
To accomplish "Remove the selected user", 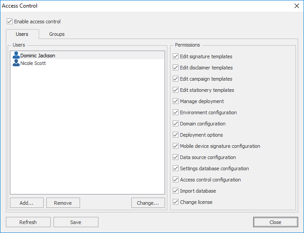I will tap(63, 203).
